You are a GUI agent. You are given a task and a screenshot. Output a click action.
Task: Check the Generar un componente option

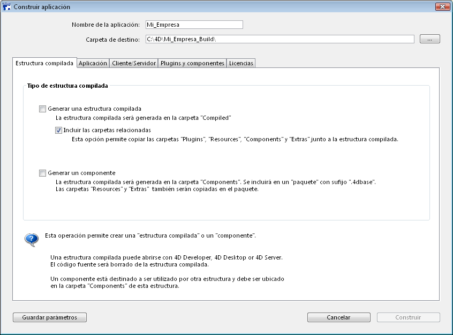[42, 173]
